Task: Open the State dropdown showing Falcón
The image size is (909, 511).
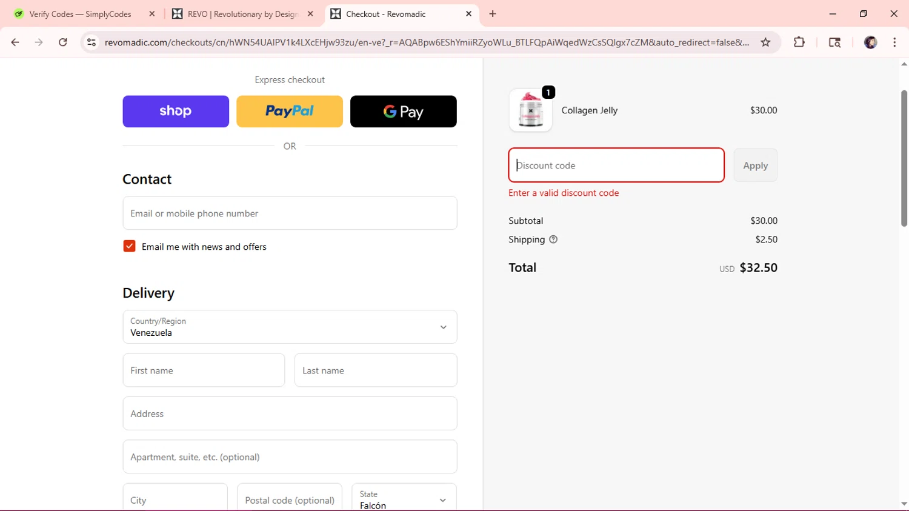Action: [x=404, y=498]
